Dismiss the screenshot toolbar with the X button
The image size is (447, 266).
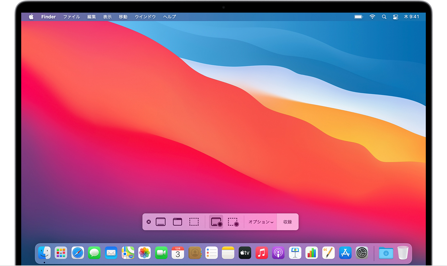click(x=149, y=222)
